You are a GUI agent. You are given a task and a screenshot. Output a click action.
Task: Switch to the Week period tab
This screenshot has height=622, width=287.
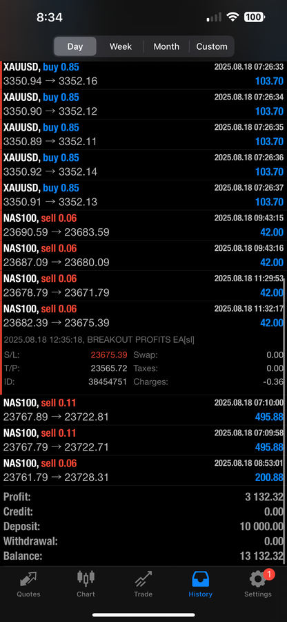click(x=121, y=46)
